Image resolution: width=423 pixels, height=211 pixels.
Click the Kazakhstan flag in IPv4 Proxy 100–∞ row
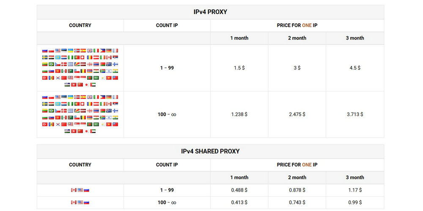(x=58, y=104)
